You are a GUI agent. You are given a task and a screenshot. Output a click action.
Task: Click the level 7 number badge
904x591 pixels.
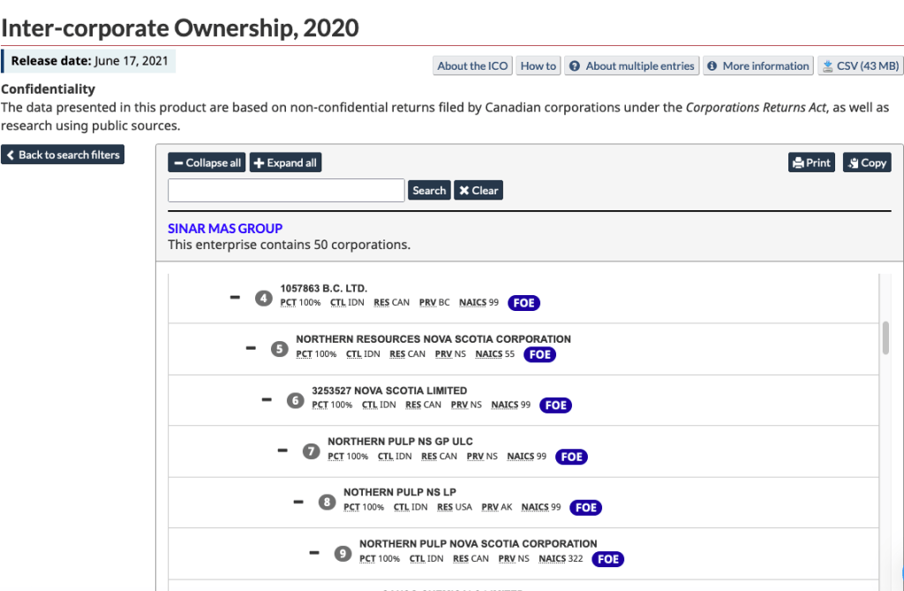(x=311, y=451)
